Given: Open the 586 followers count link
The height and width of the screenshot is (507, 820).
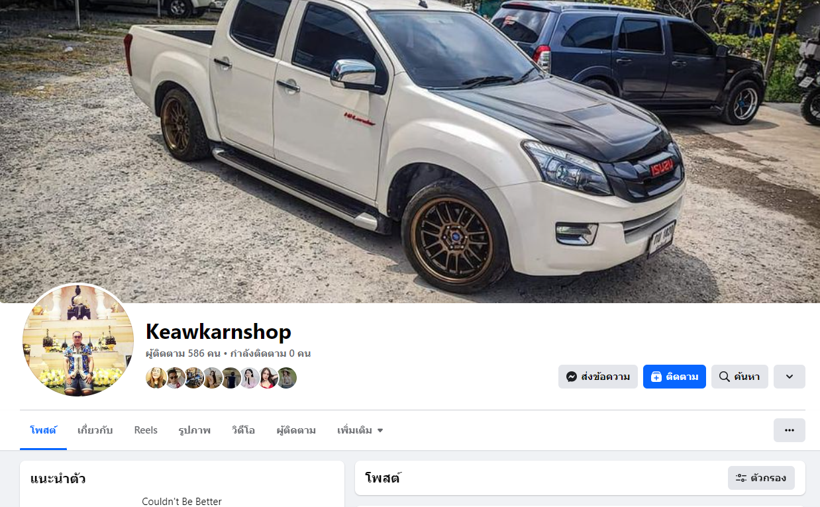Looking at the screenshot, I should click(183, 353).
